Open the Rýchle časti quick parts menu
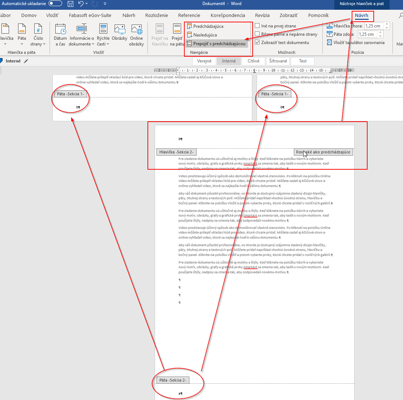 pos(103,35)
